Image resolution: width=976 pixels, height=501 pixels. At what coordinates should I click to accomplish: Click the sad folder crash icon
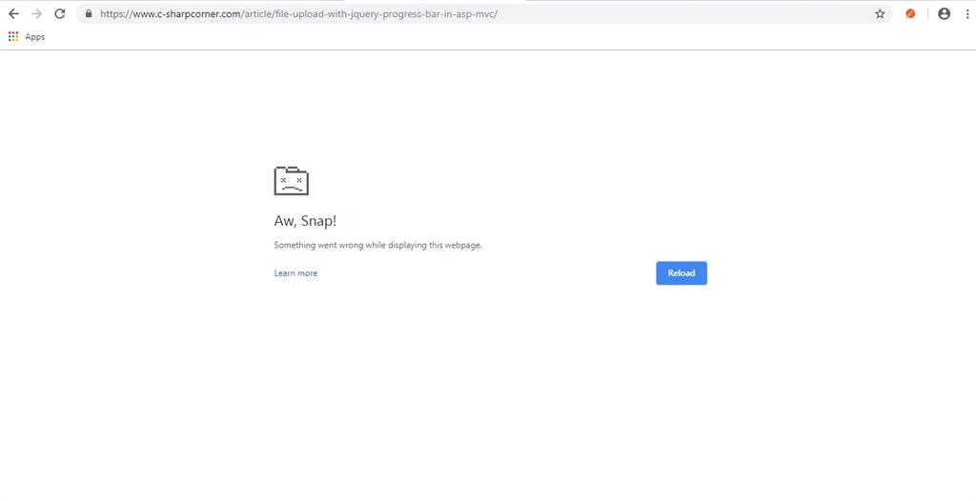(292, 180)
